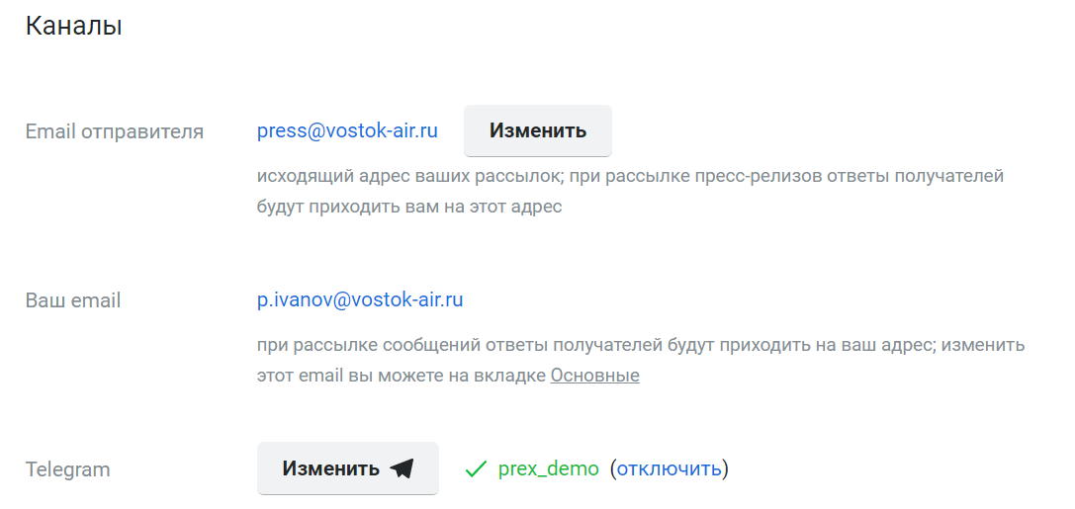The image size is (1075, 509).
Task: Open the p.ivanov@vostok-air.ru address link
Action: pos(360,299)
